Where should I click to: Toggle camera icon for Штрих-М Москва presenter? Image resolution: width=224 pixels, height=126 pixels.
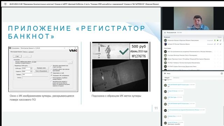(218, 44)
